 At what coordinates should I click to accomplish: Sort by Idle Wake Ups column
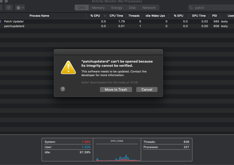[155, 16]
